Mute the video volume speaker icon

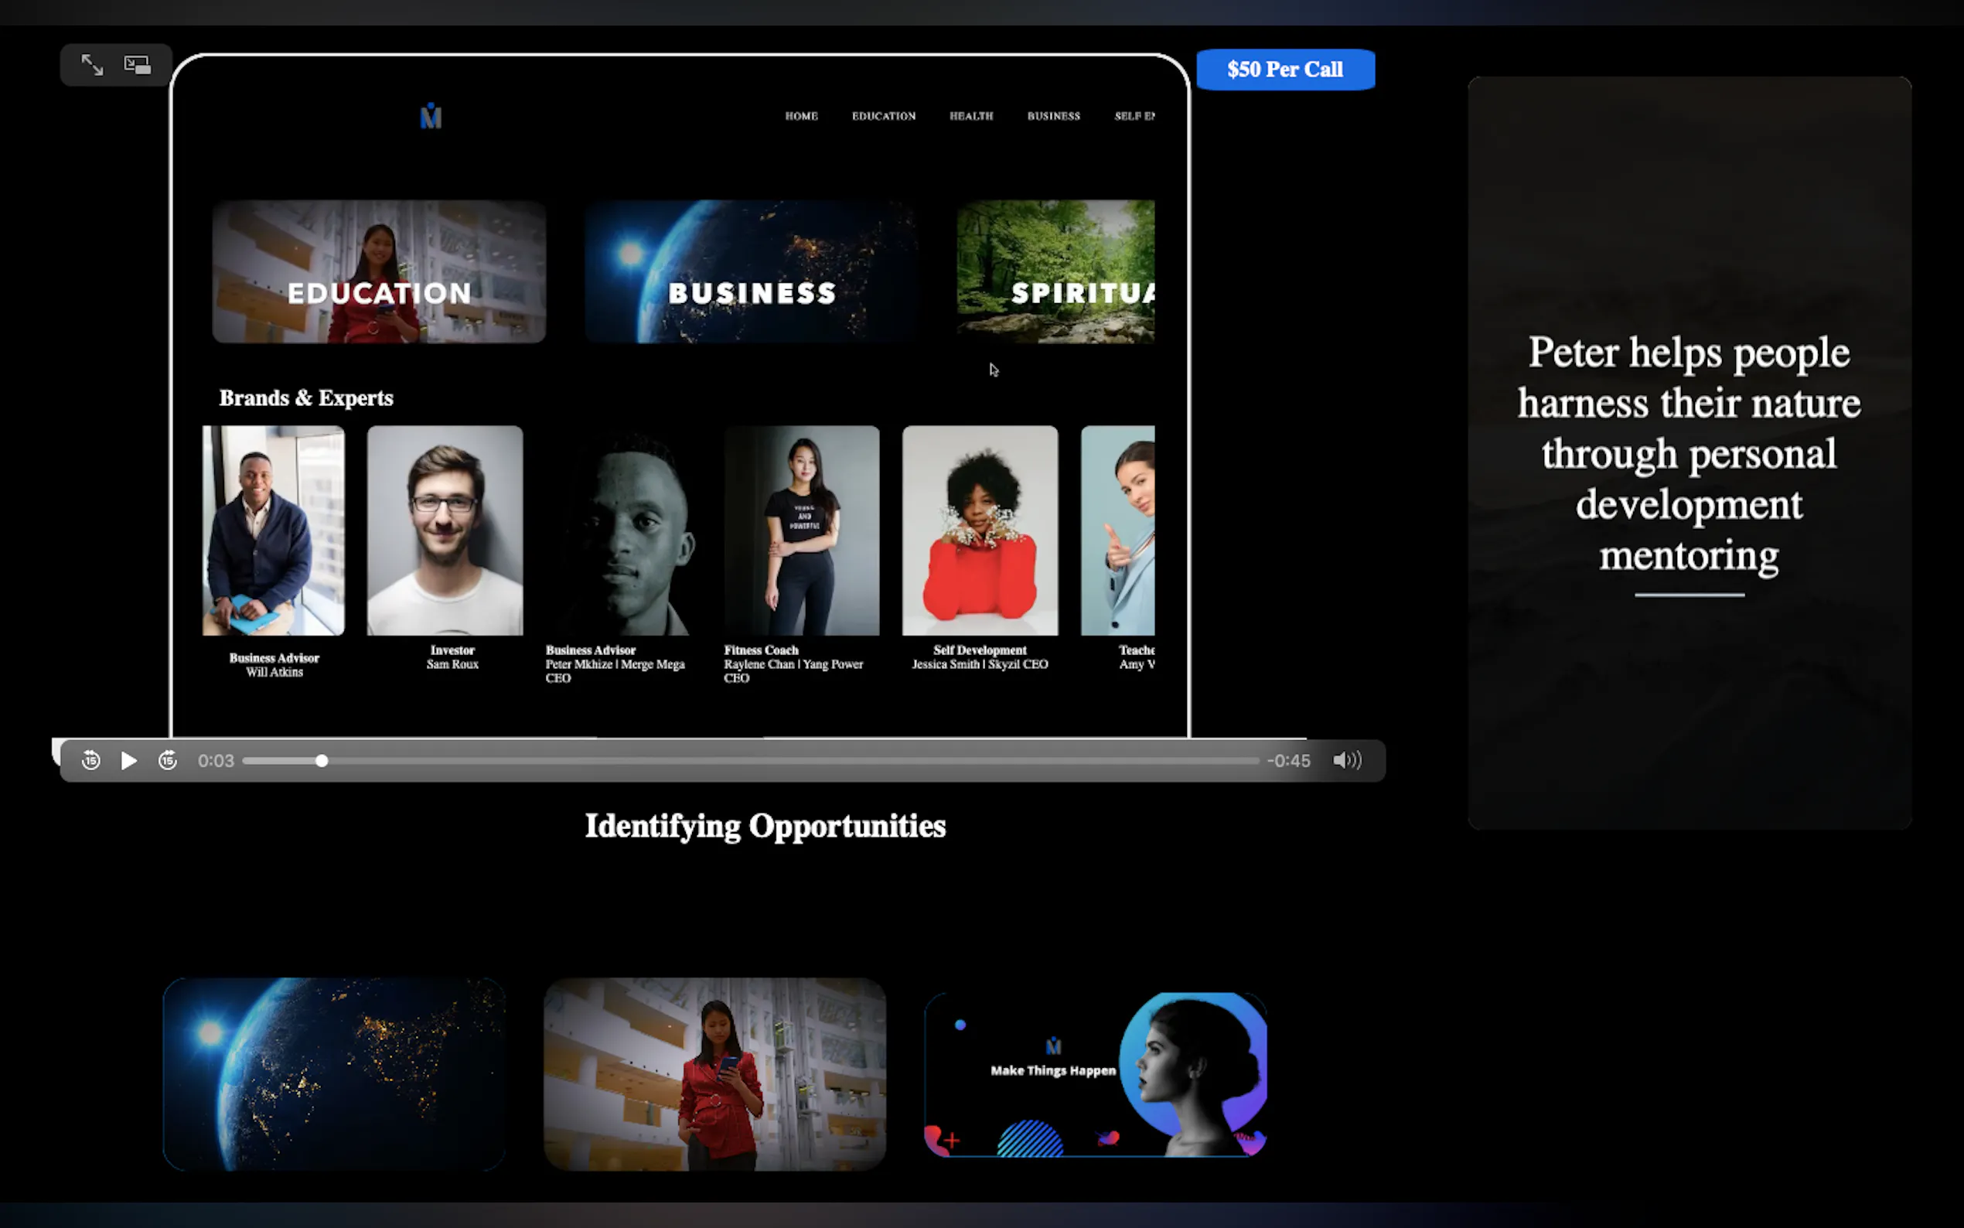pyautogui.click(x=1346, y=760)
